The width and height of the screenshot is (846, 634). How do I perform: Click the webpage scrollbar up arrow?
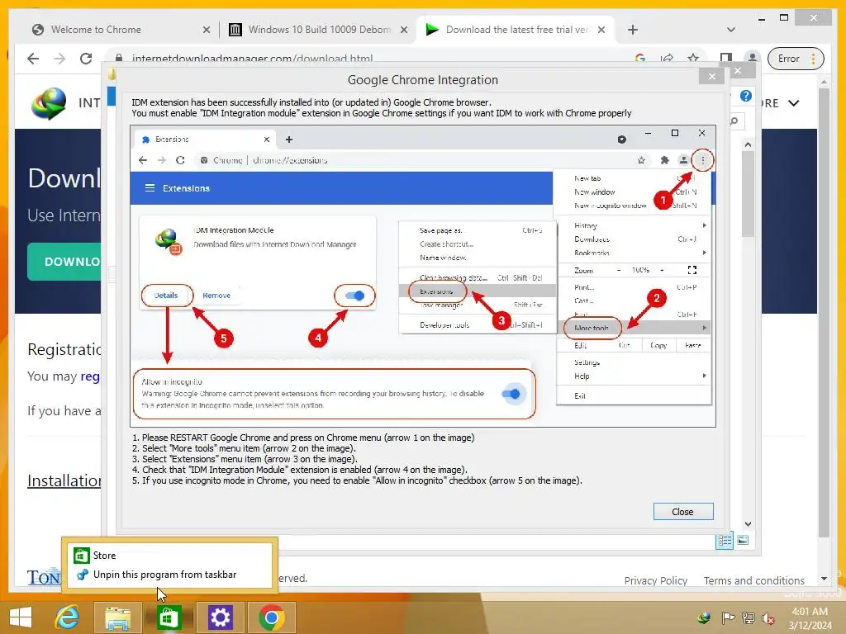[824, 82]
